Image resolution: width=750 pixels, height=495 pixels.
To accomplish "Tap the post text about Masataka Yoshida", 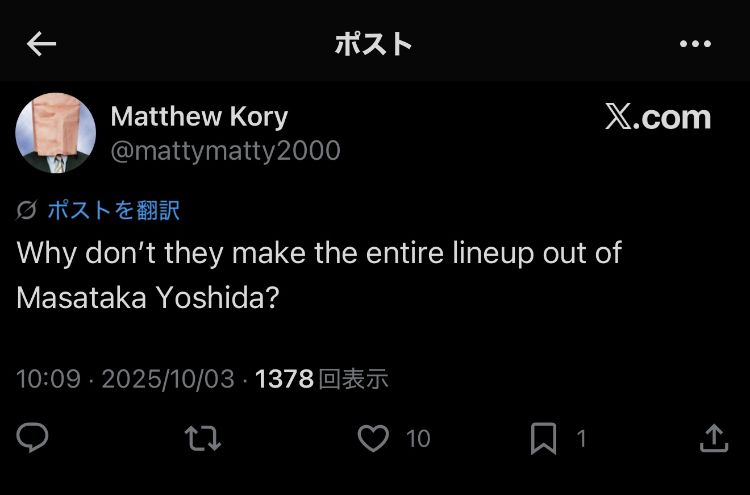I will click(318, 275).
